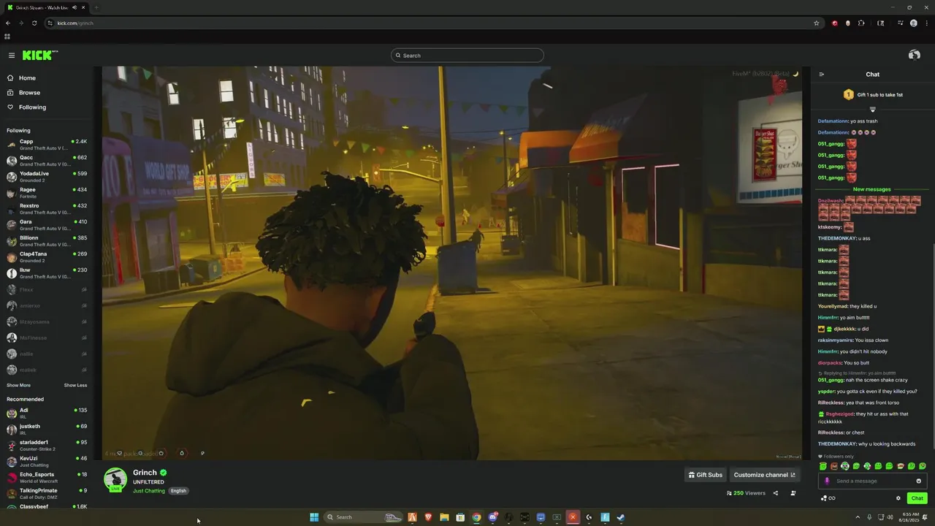Open more stream options beside share
Viewport: 935px width, 526px height.
coord(793,493)
